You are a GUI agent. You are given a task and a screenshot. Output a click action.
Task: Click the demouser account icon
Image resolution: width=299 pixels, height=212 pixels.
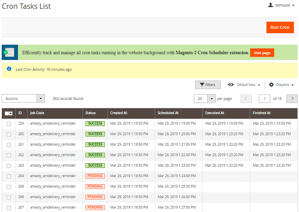tap(271, 5)
